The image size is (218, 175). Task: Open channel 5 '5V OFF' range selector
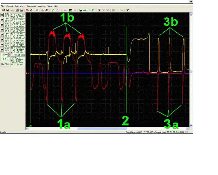[7, 35]
